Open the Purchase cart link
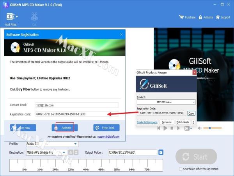Screen dimensions: 234x176 (187, 17)
